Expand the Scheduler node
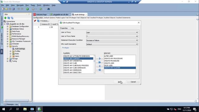 click(x=7, y=44)
